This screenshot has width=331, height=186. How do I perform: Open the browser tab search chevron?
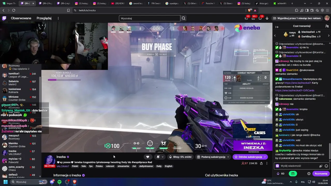click(x=305, y=3)
